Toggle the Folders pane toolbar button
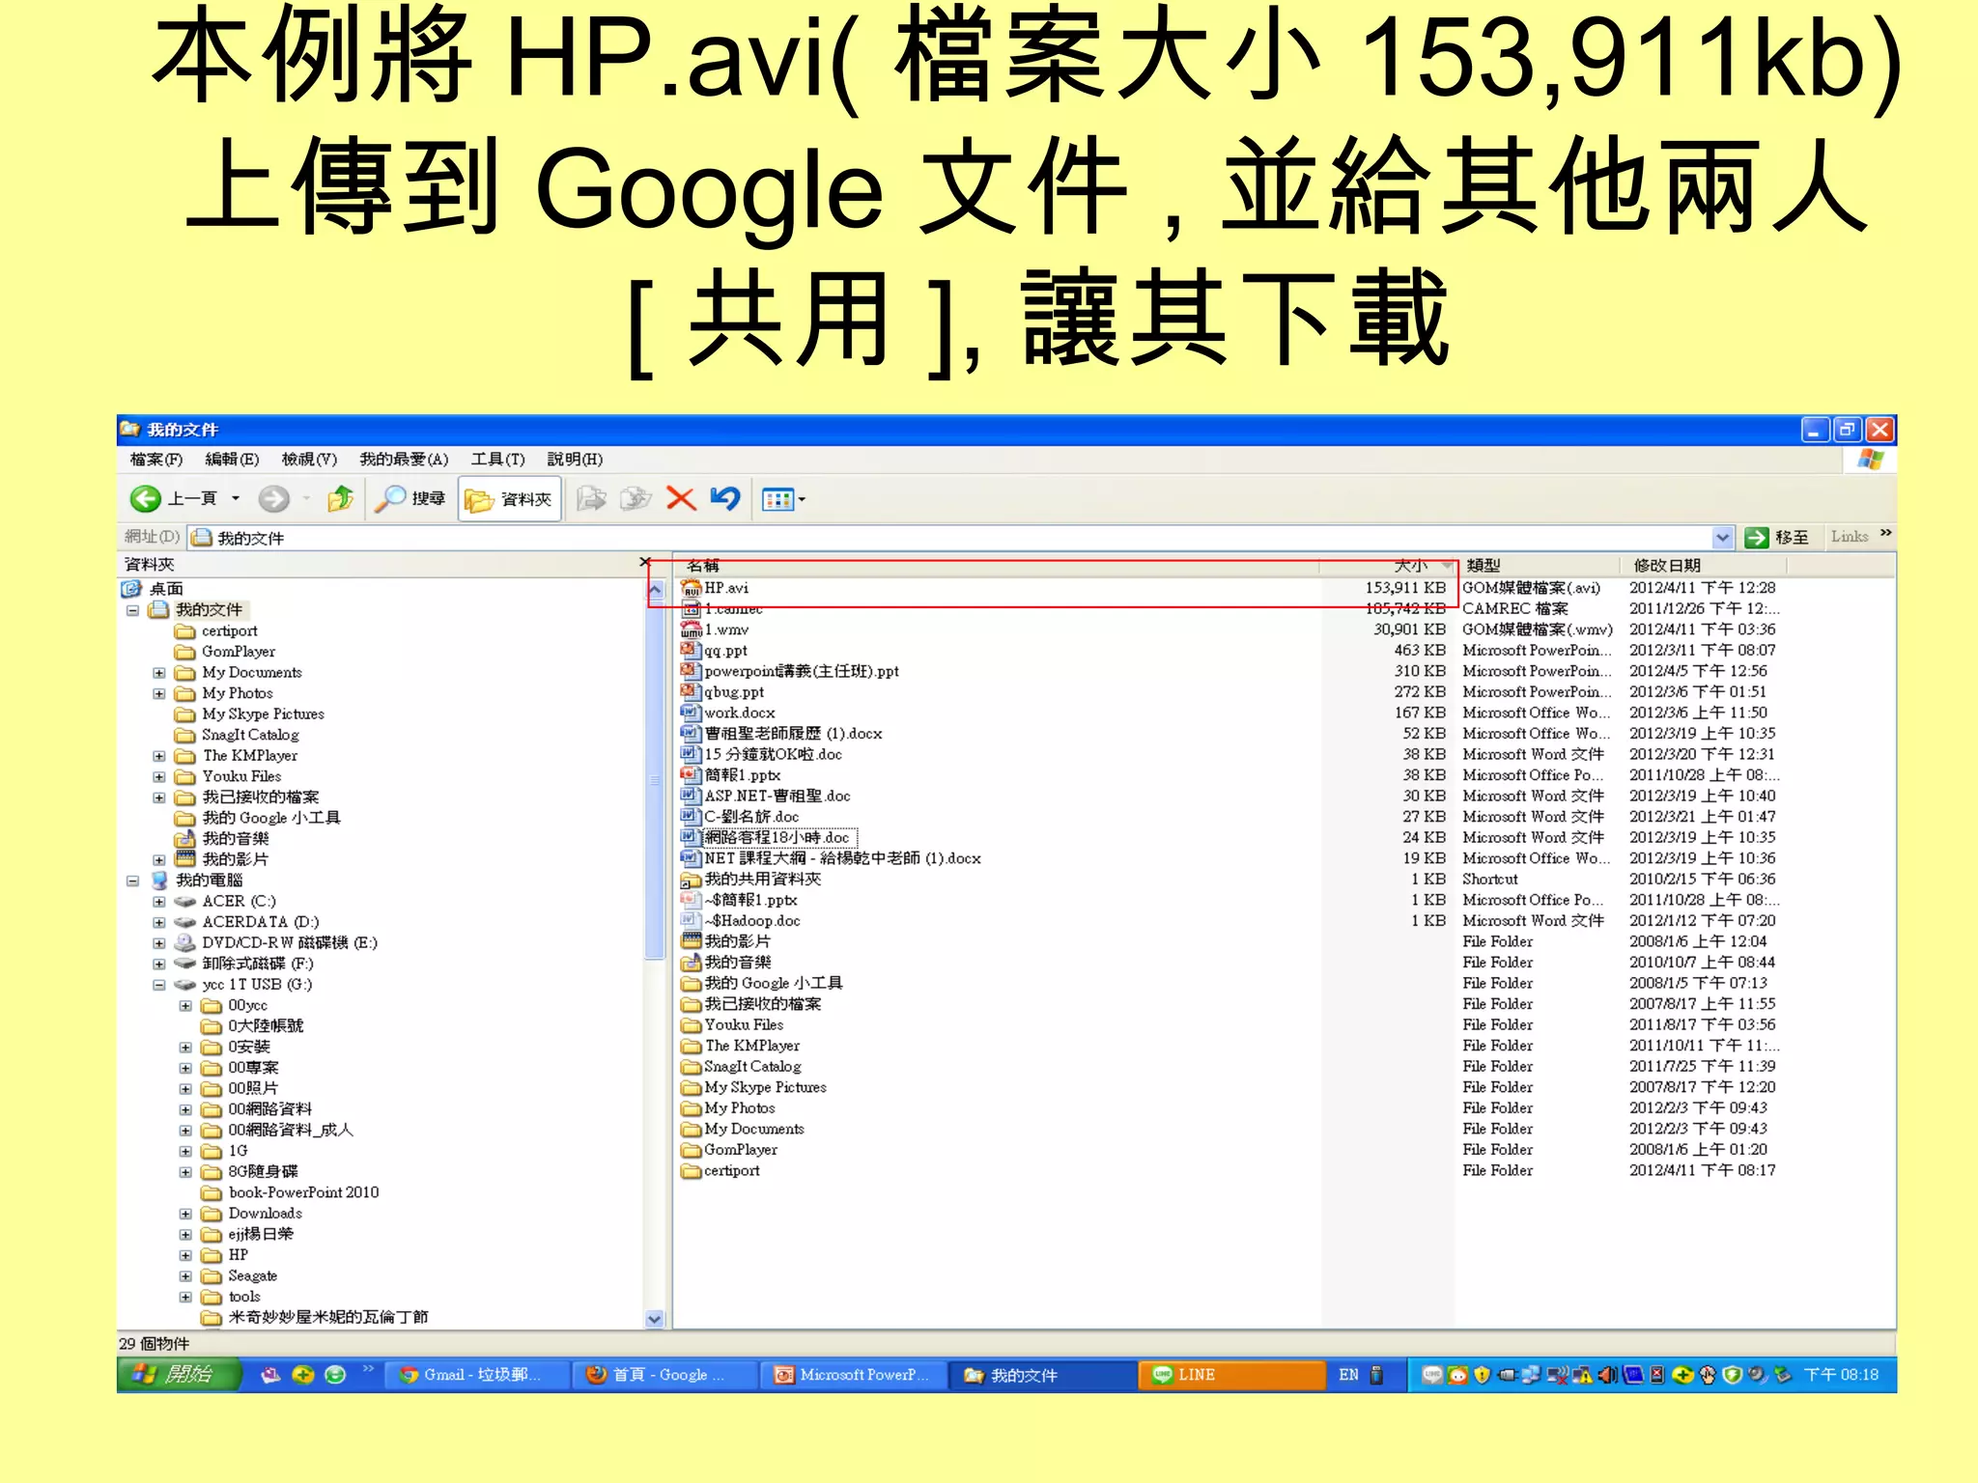Screen dimensions: 1978x1483 tap(509, 499)
